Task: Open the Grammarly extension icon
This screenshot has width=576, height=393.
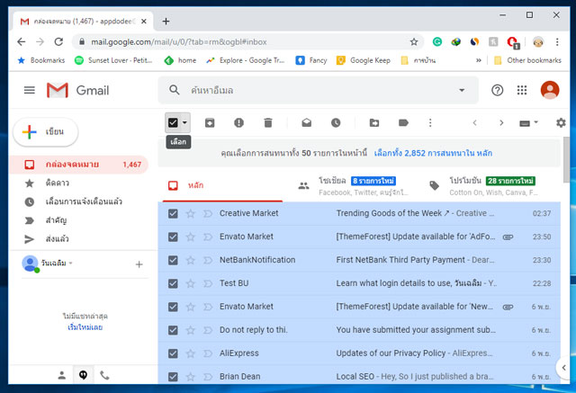Action: tap(437, 42)
